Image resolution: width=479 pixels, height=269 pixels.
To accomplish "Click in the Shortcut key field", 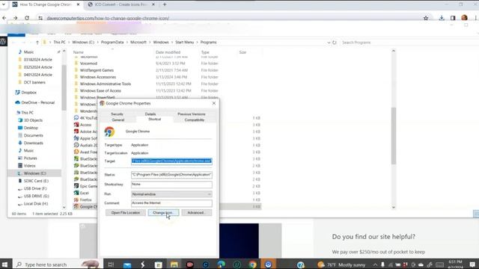I will (171, 185).
